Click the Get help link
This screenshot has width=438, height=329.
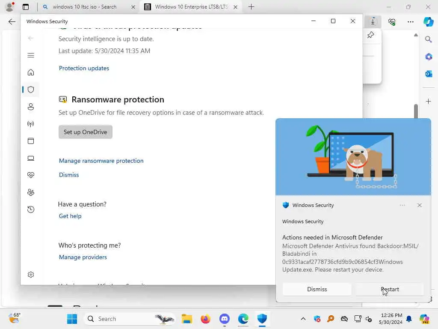coord(70,216)
